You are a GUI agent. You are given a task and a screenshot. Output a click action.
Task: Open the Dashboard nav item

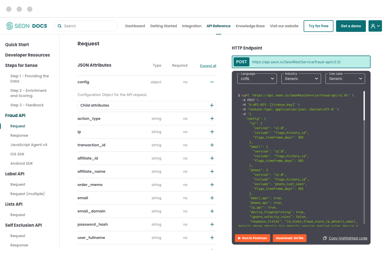coord(135,26)
